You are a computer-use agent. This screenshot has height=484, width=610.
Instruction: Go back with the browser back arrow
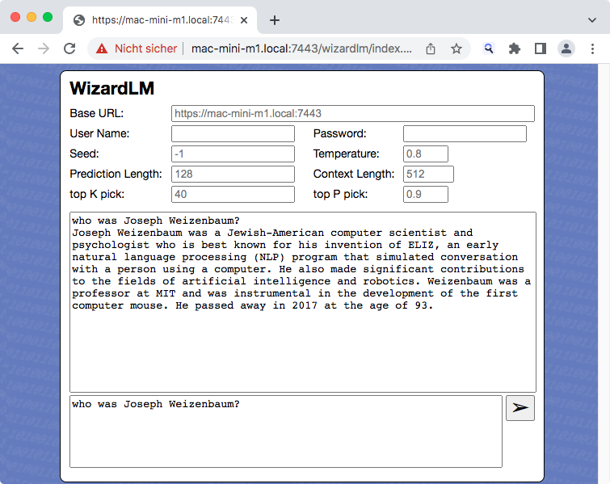coord(18,48)
